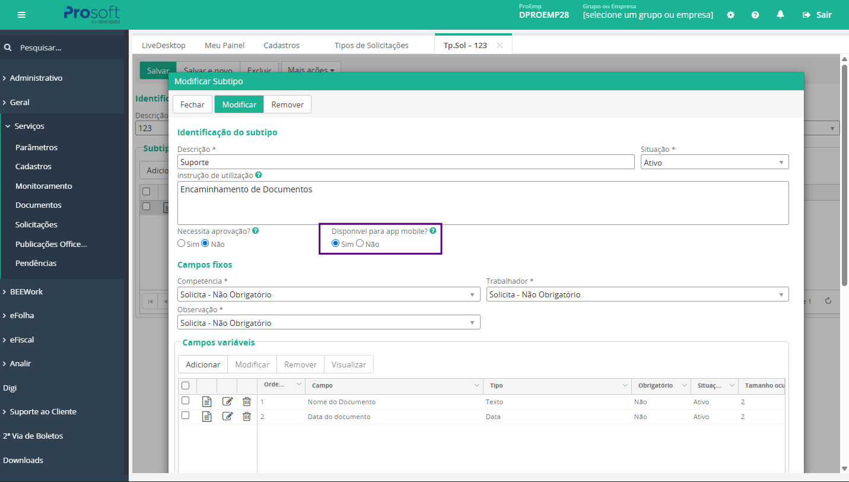
Task: Click edit pencil icon for Nome do Documento
Action: click(x=227, y=402)
